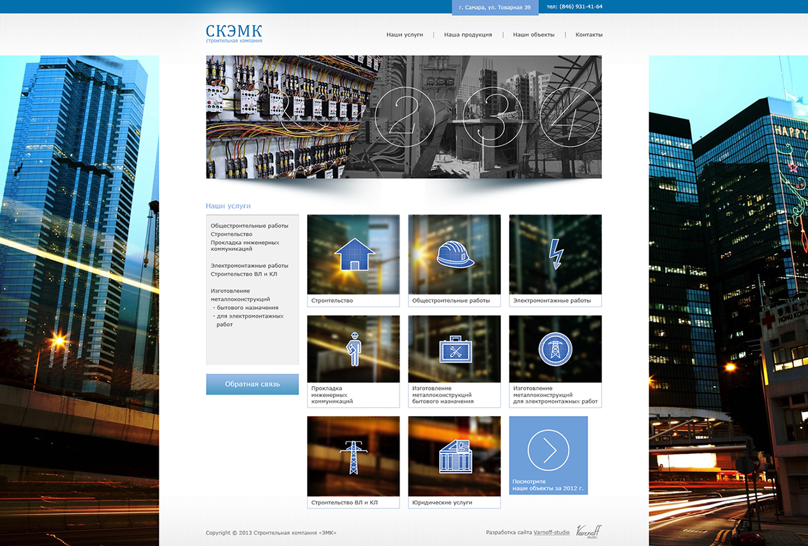
Task: Open the power pylon Строительство ВЛ и КЛ icon
Action: [x=354, y=456]
